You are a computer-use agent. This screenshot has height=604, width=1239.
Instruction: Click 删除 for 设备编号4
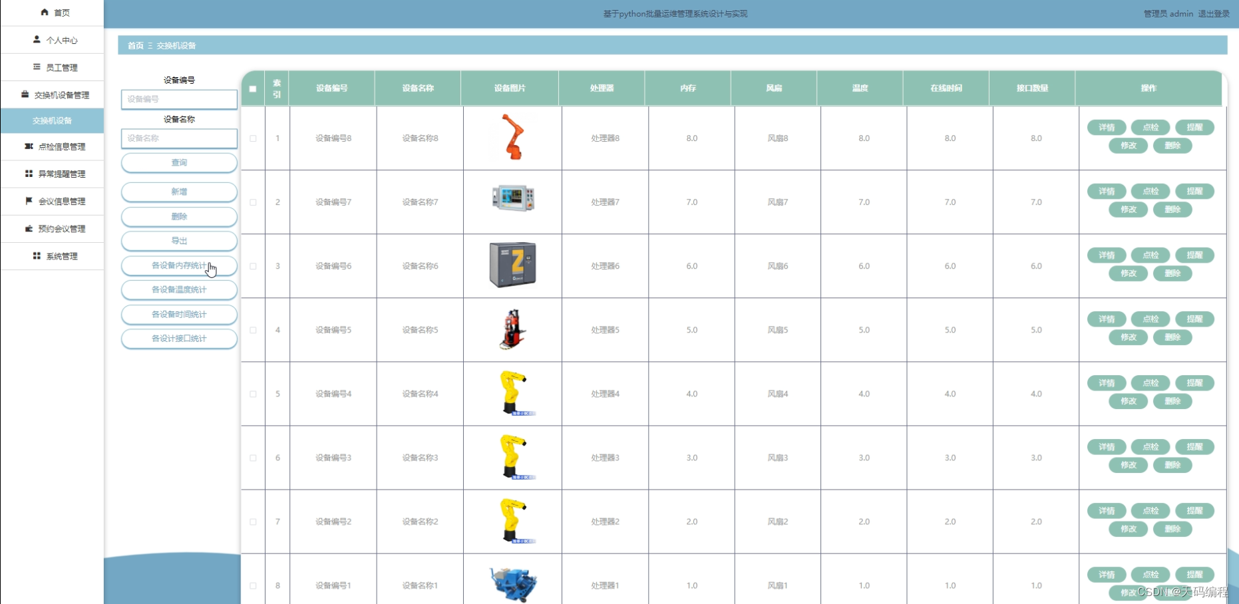click(1172, 401)
